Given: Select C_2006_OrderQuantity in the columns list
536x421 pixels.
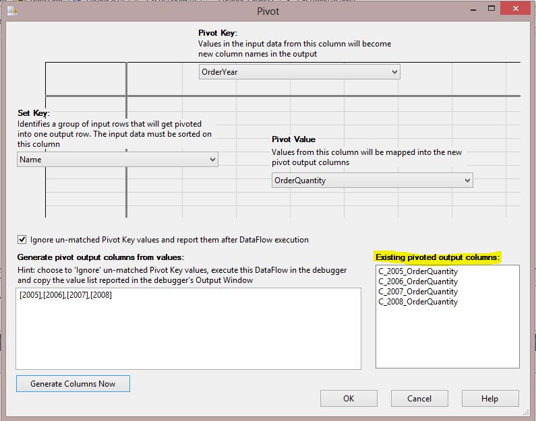Looking at the screenshot, I should tap(418, 282).
